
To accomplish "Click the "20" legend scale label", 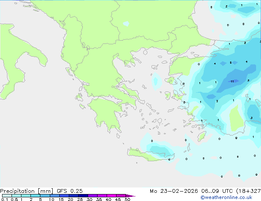I will (x=70, y=199).
